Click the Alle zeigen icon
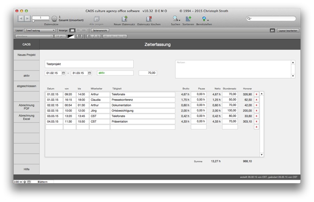 click(x=96, y=19)
